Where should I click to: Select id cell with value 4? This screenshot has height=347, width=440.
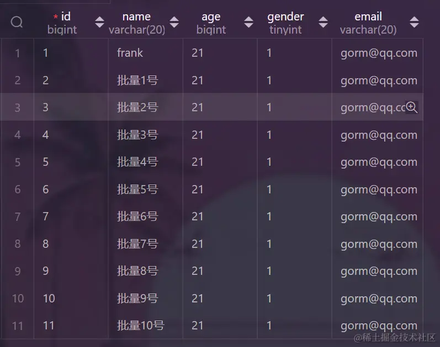[71, 135]
